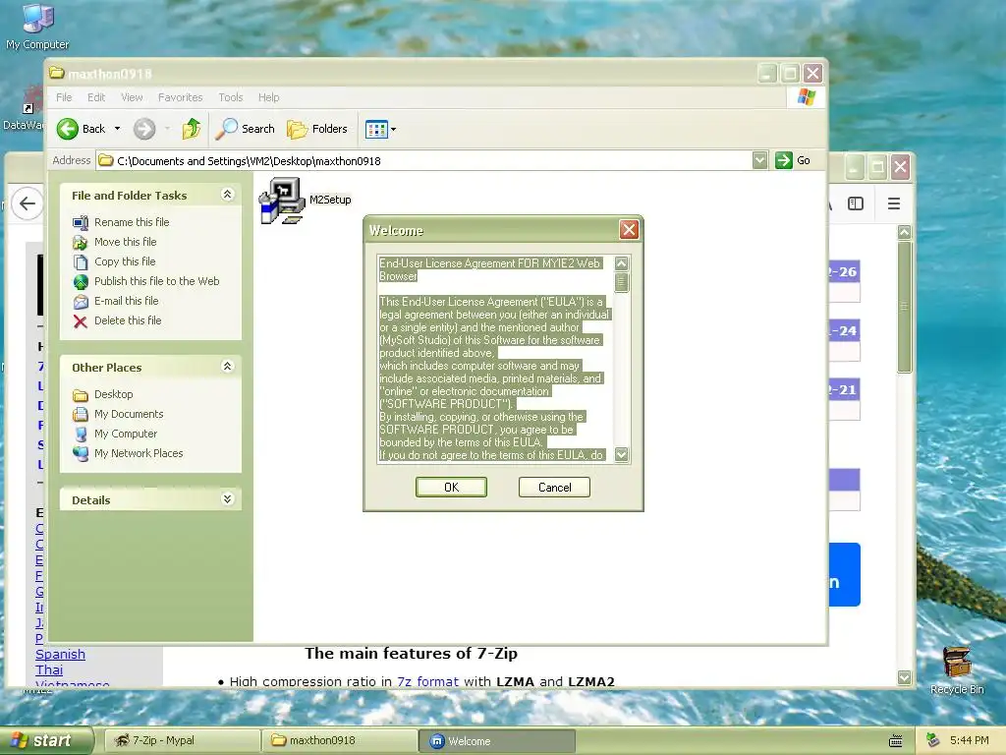Click the Mypal page vertical scrollbar thumb
The height and width of the screenshot is (755, 1006).
(905, 307)
